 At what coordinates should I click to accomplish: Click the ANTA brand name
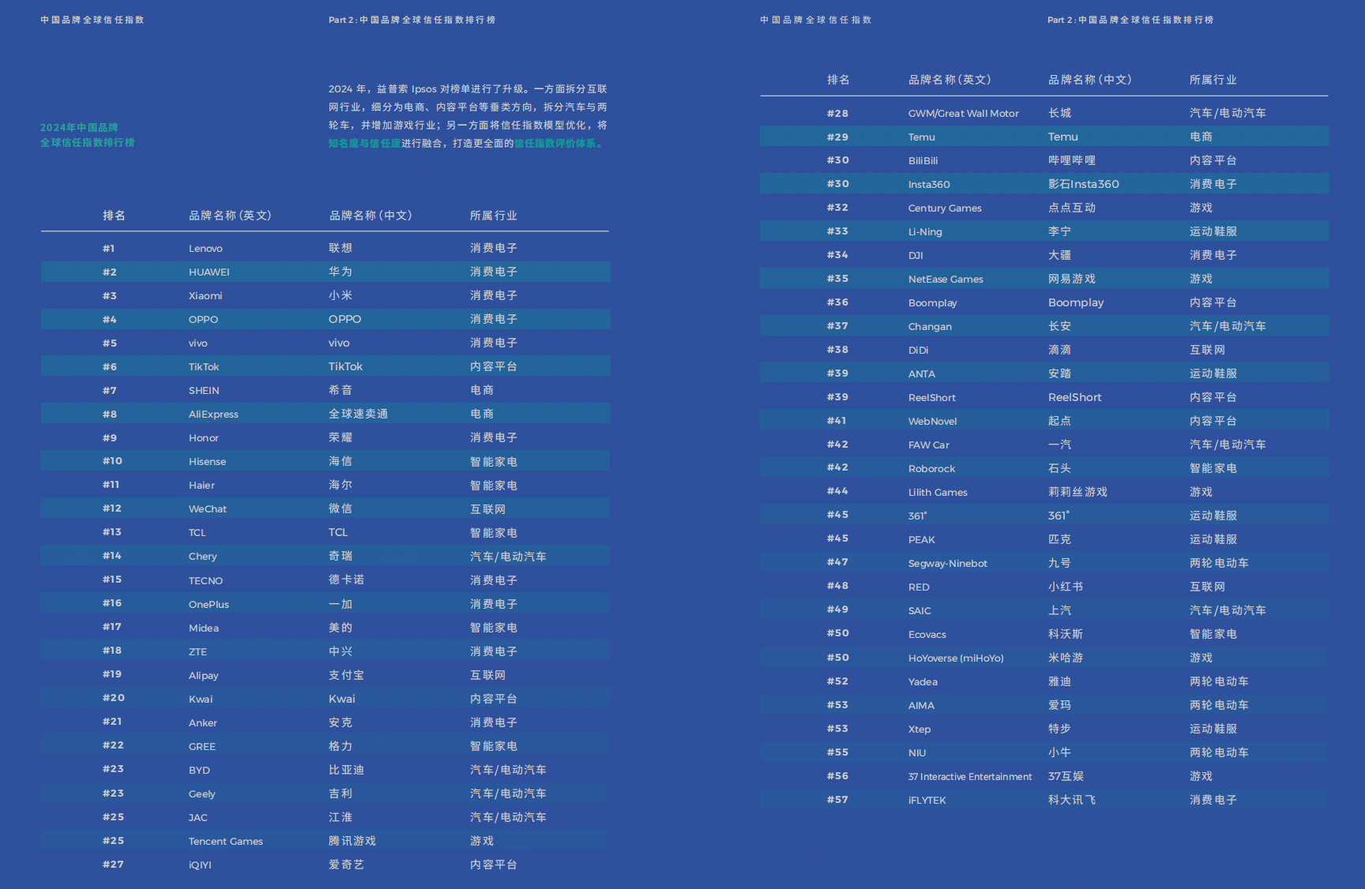point(922,374)
